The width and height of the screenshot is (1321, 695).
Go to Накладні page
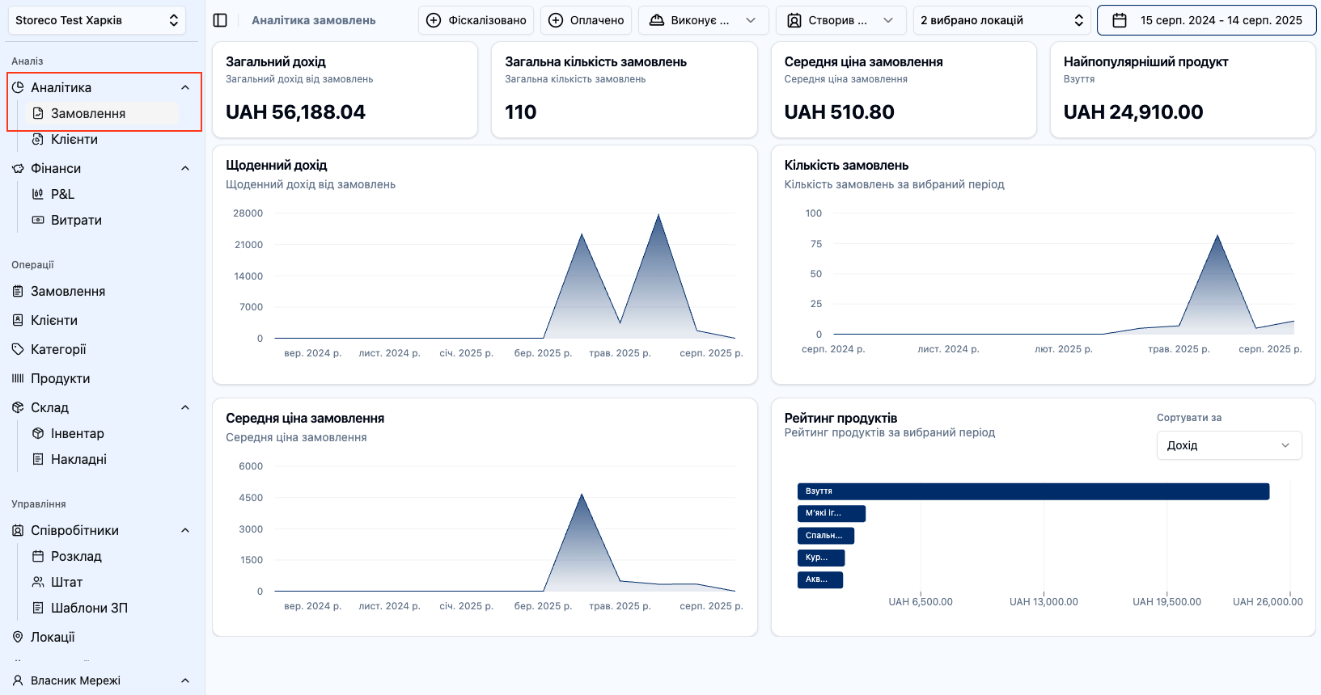78,459
